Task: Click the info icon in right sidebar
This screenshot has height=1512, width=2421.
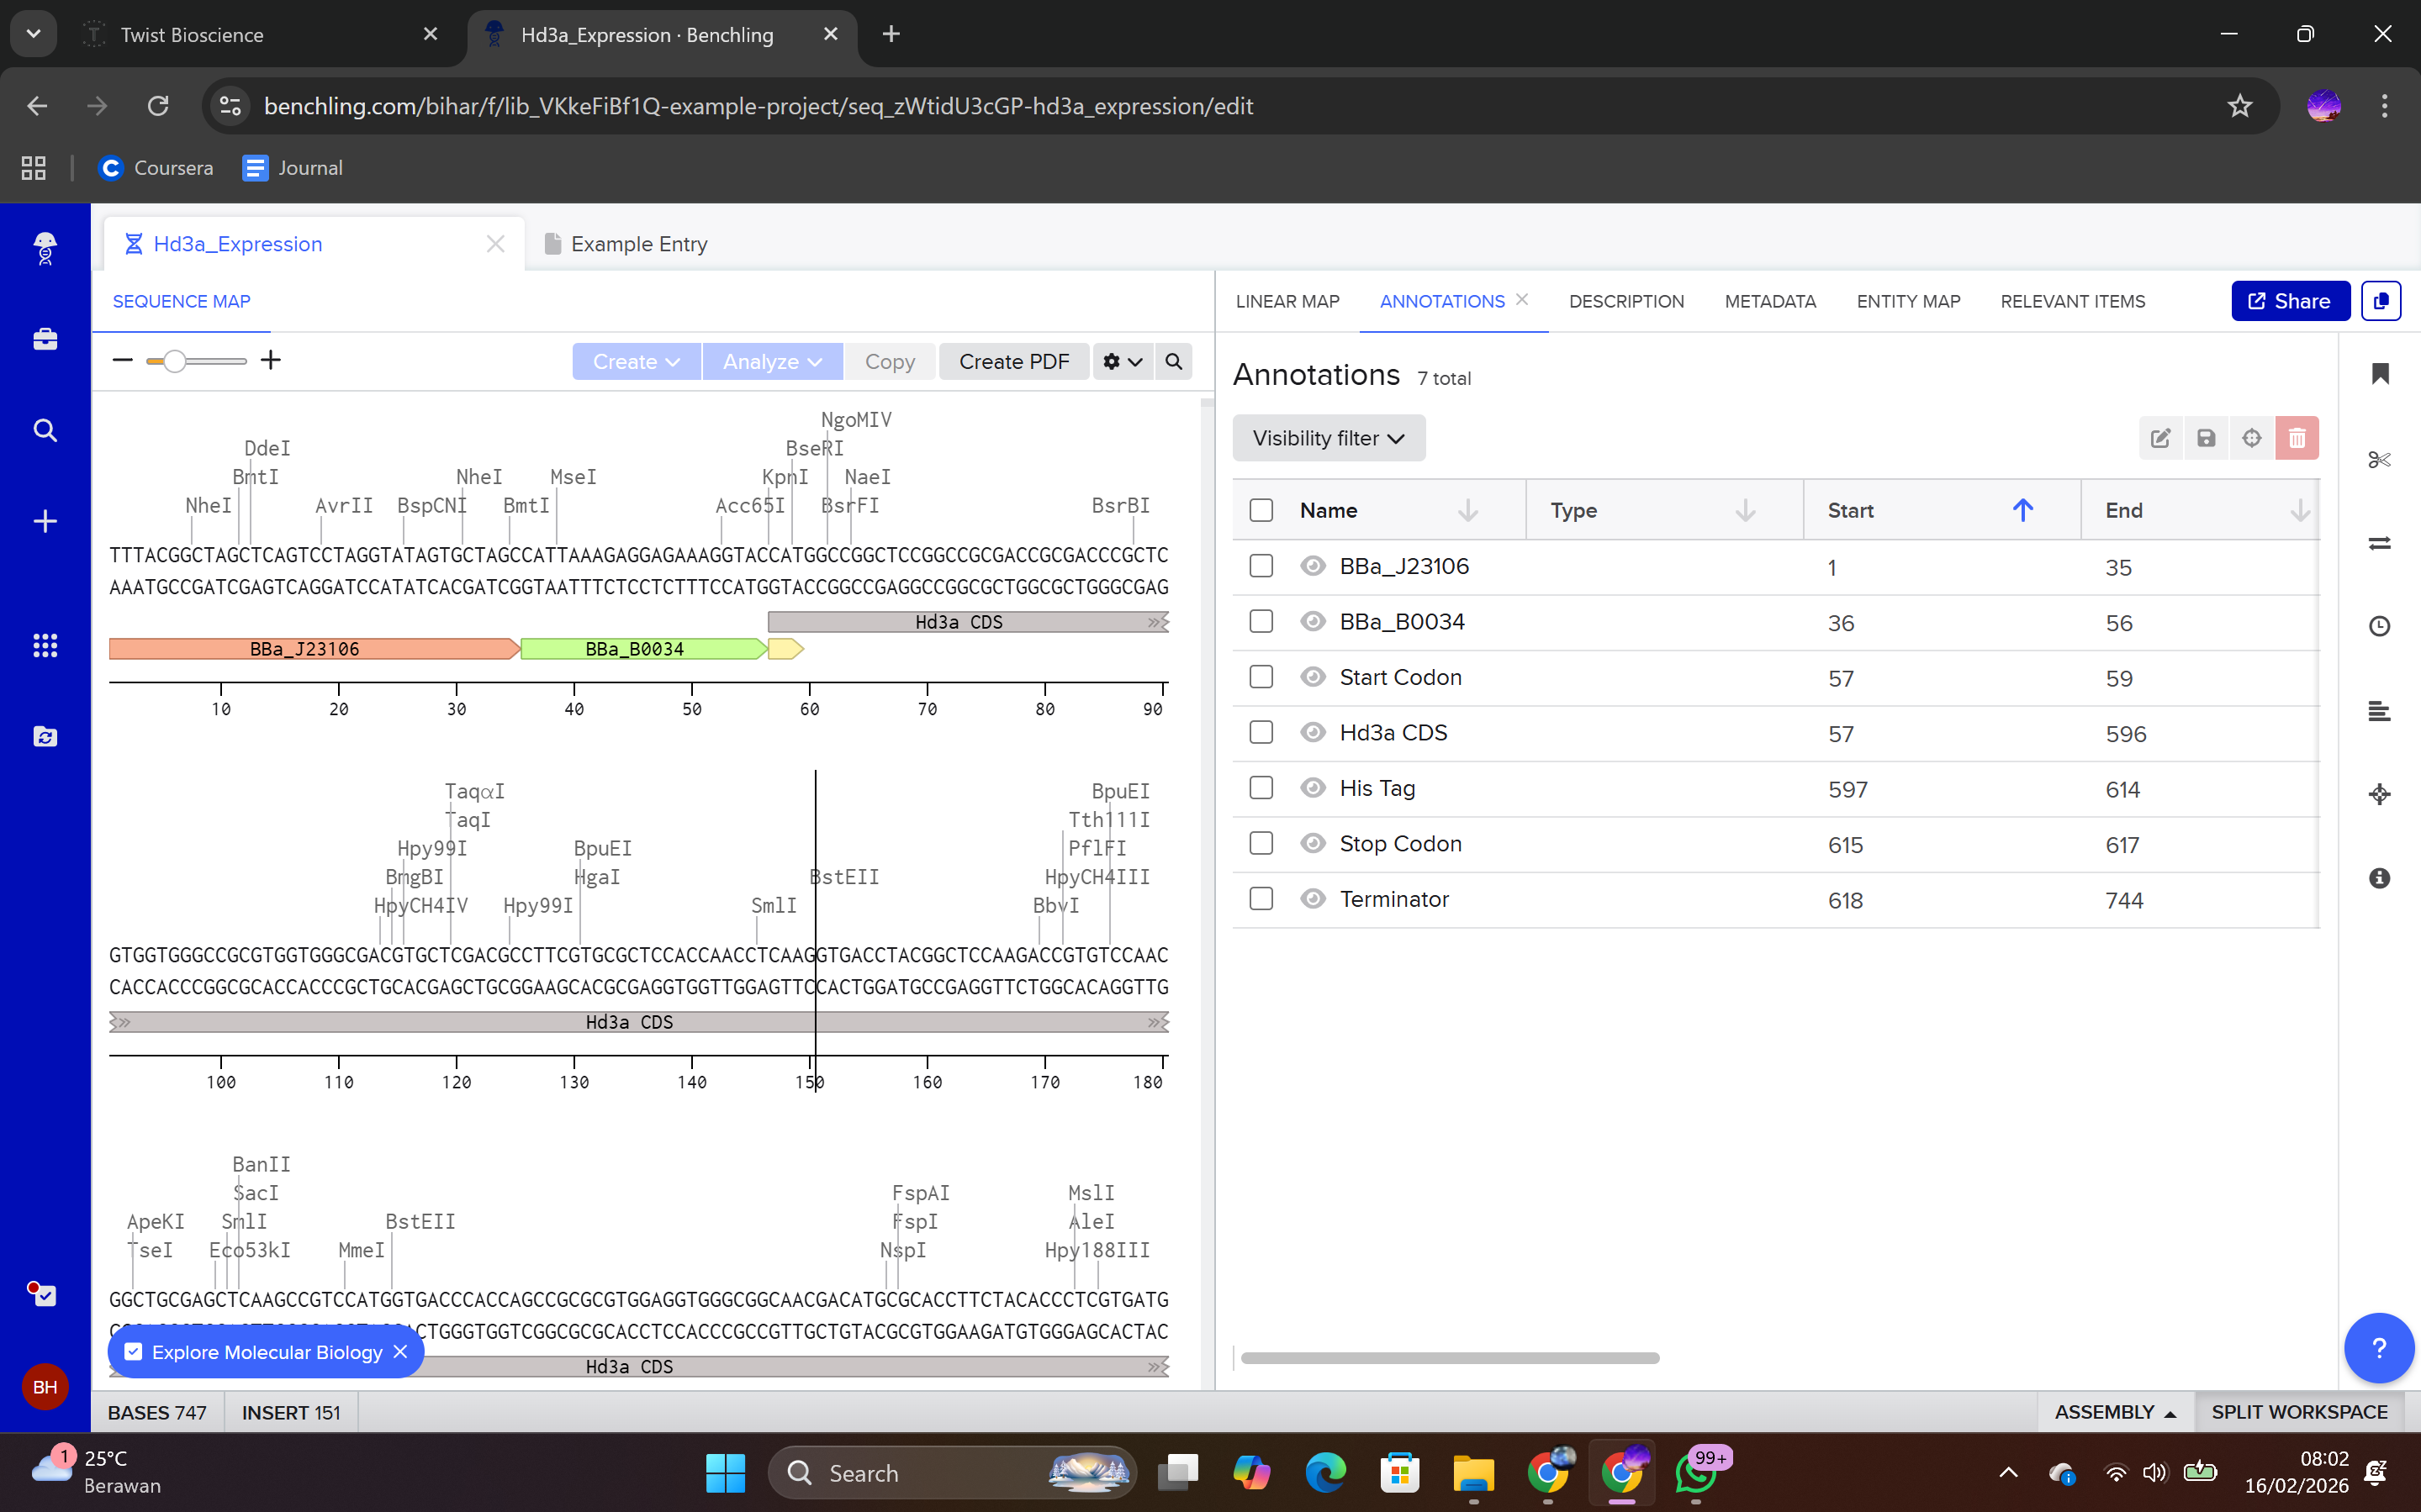Action: click(2379, 878)
